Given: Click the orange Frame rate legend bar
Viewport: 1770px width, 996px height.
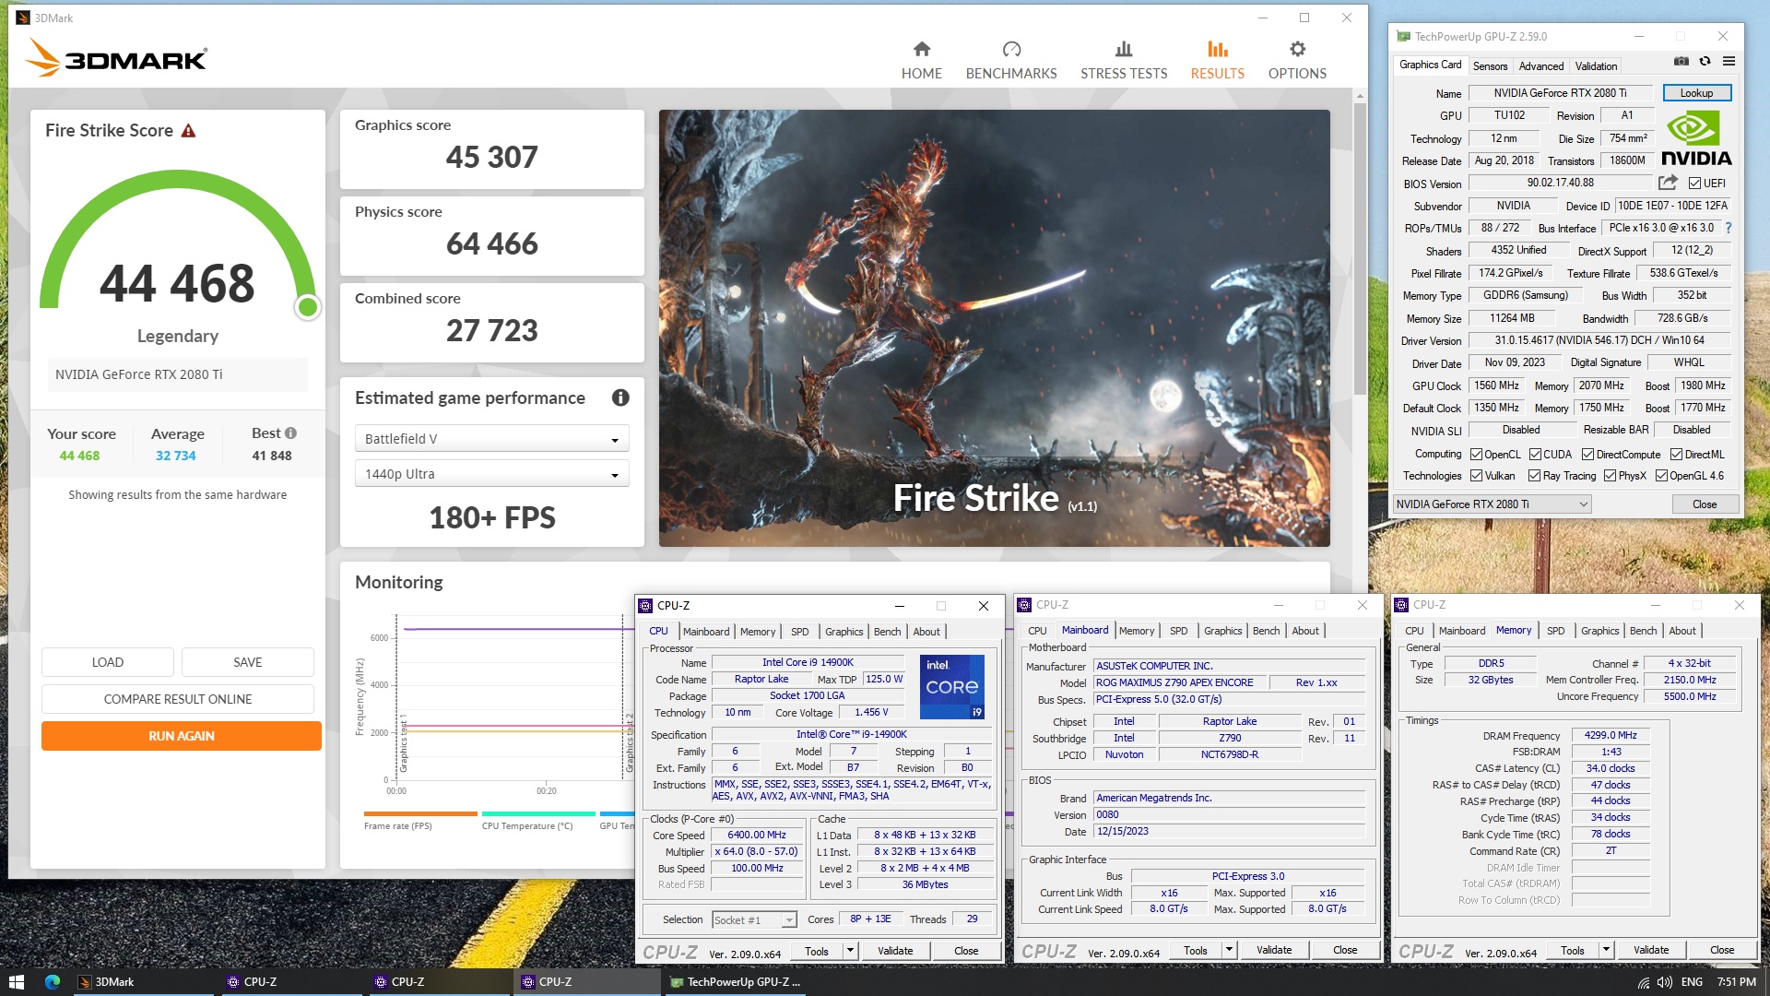Looking at the screenshot, I should (420, 813).
